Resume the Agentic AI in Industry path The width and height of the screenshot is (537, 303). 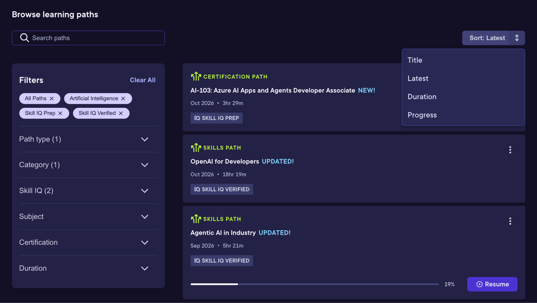[x=492, y=284]
